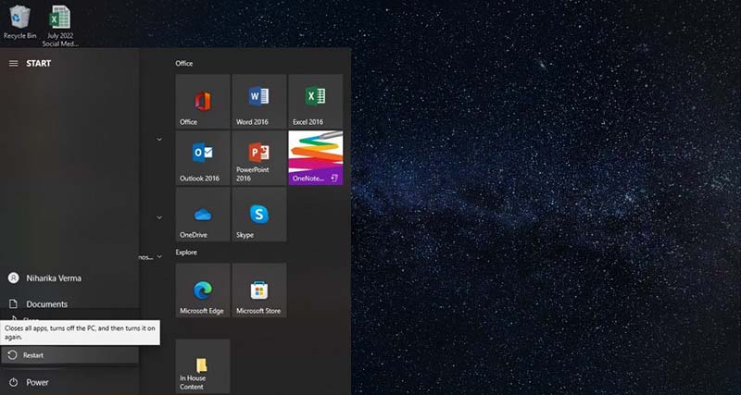Open the Skype tile

(258, 215)
